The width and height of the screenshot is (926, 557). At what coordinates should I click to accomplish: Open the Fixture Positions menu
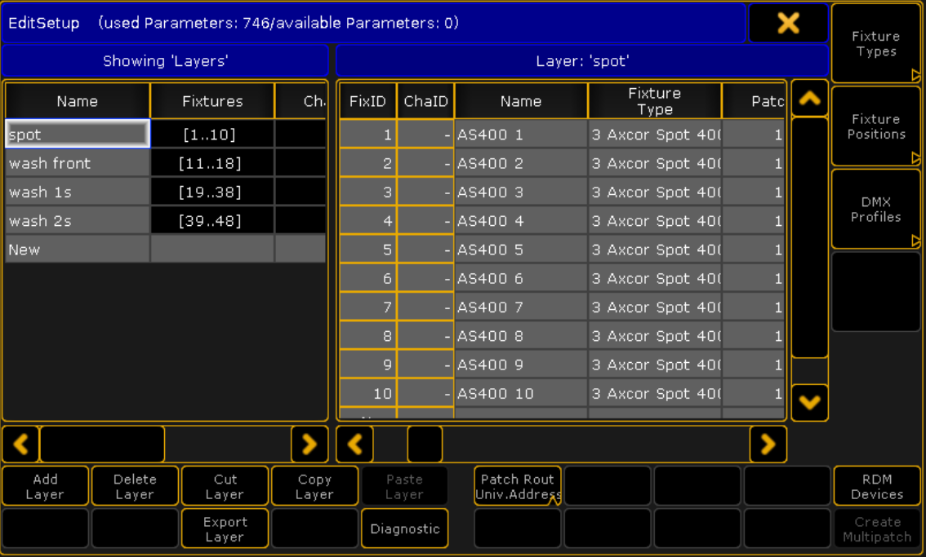[876, 126]
